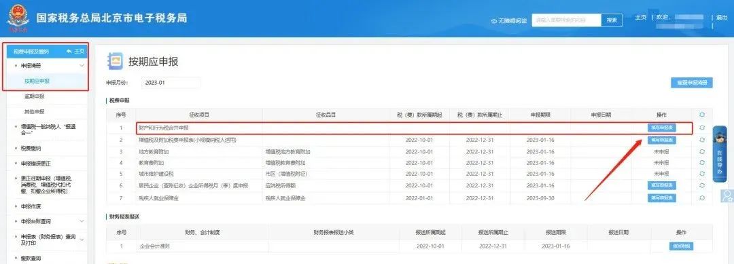Click 填写申报表 for 残疾人就业保障金
This screenshot has width=734, height=264.
point(661,197)
